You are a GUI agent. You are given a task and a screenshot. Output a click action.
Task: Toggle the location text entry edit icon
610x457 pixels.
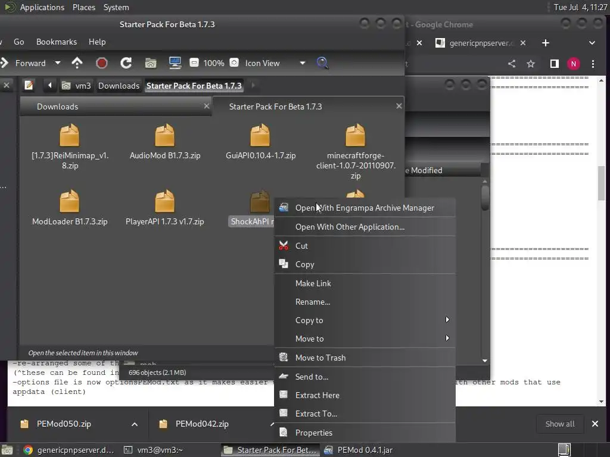click(29, 85)
